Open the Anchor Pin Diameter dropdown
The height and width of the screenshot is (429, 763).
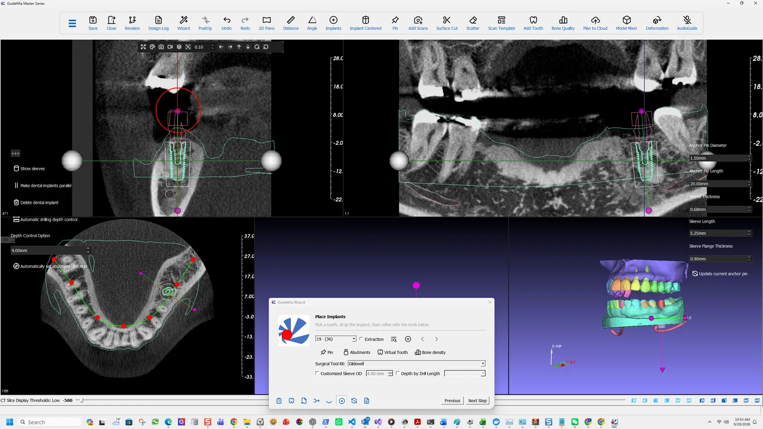coord(720,158)
